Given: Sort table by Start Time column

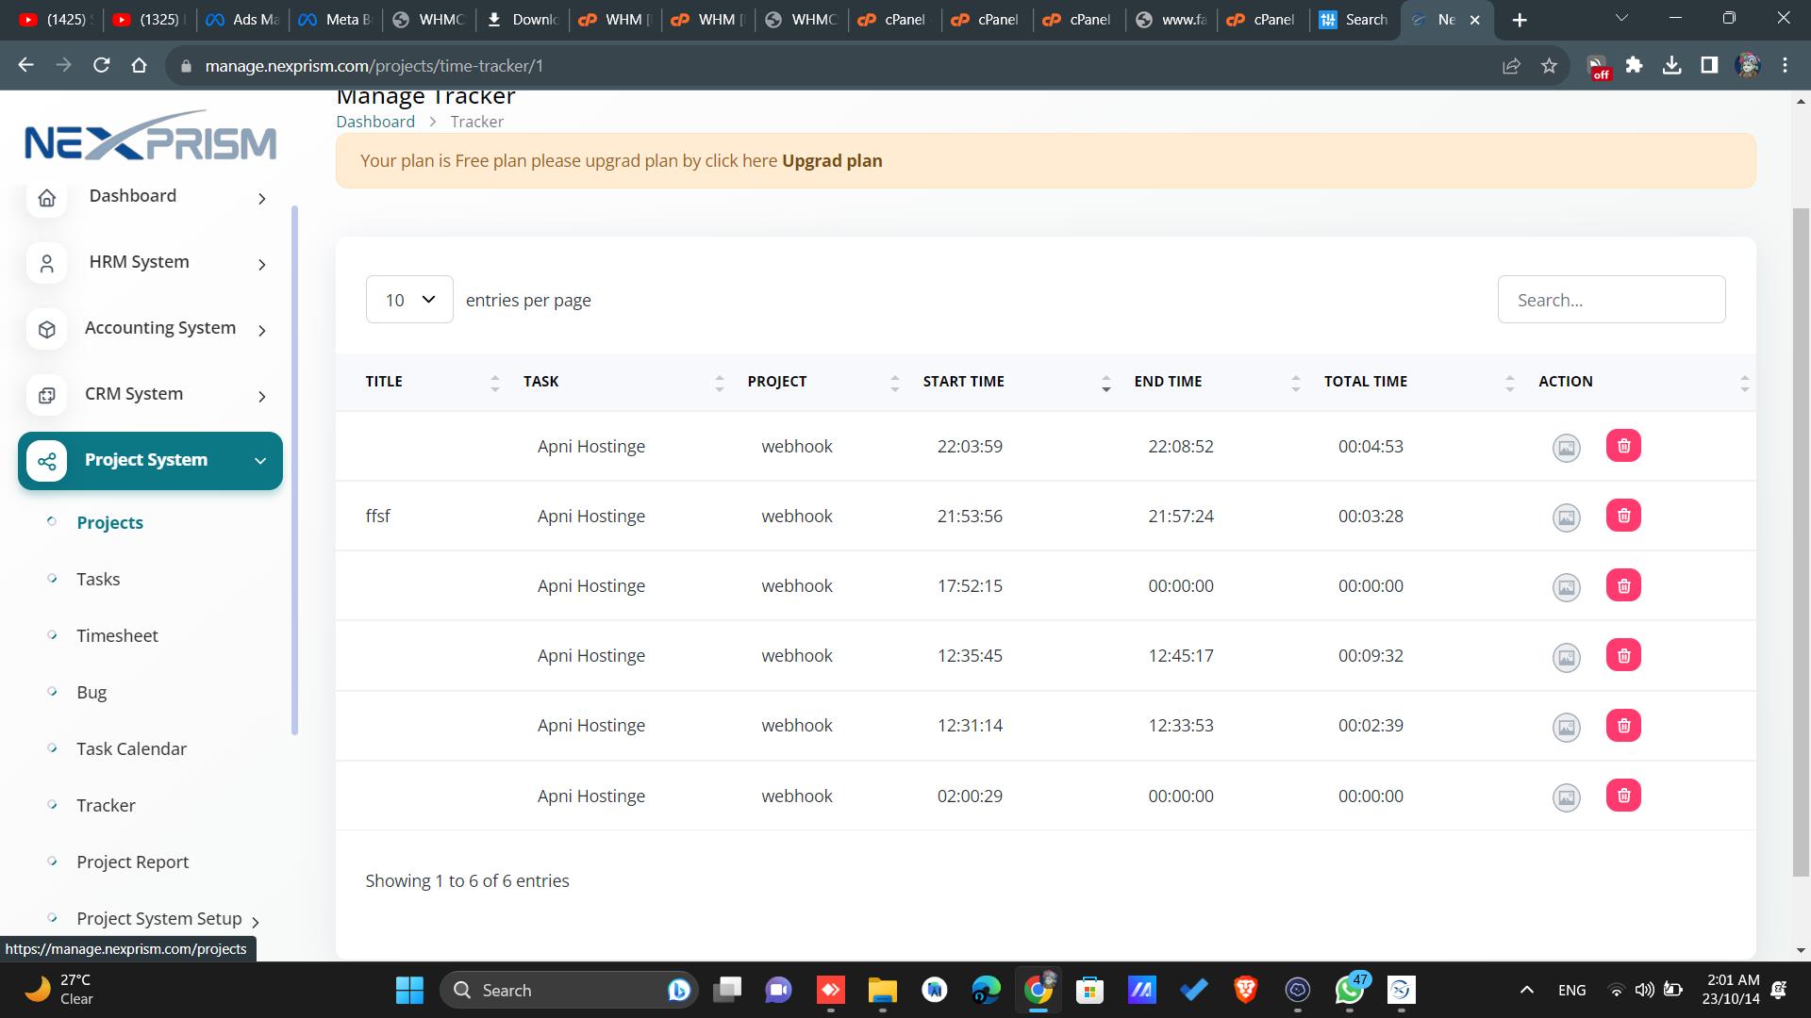Looking at the screenshot, I should click(x=963, y=381).
